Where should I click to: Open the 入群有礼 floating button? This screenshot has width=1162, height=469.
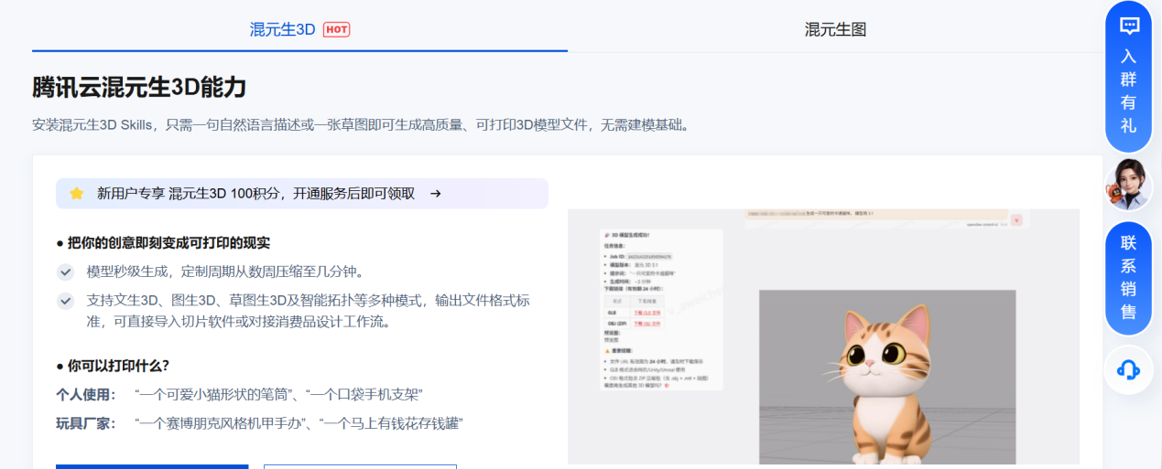(1128, 78)
